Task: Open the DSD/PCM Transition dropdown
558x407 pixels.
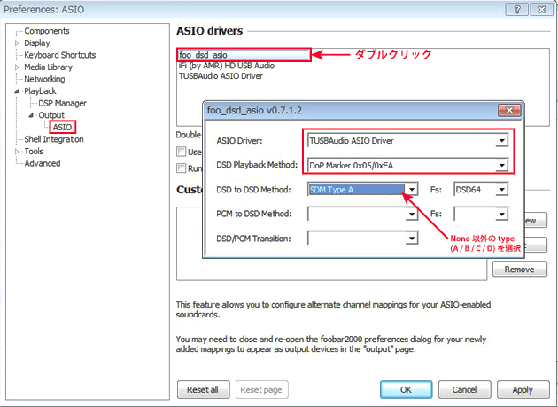Action: [412, 238]
